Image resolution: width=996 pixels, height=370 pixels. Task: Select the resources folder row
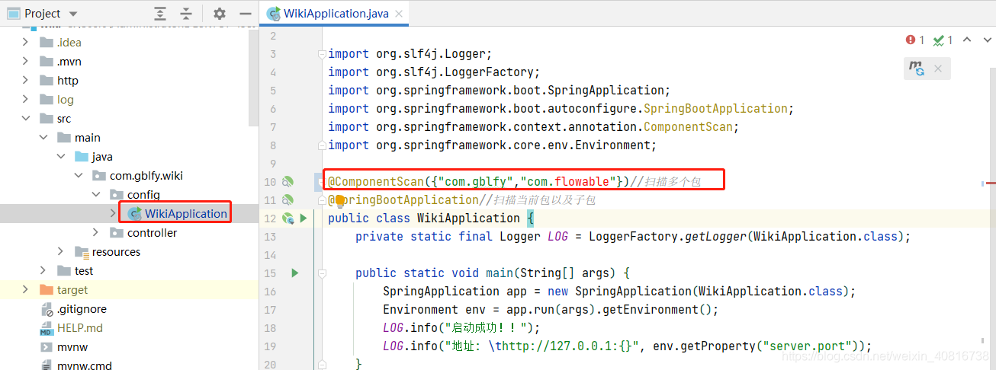[129, 252]
